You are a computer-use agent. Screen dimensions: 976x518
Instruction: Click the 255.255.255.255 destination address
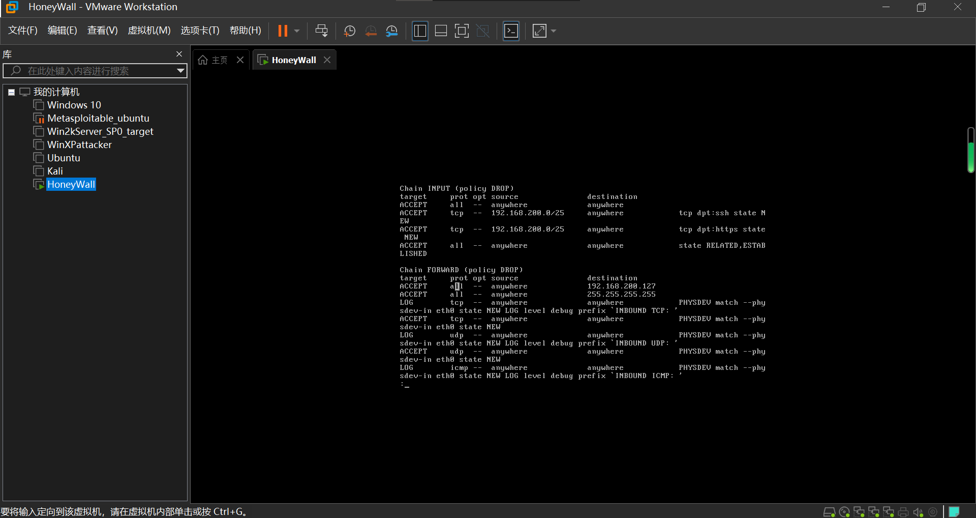[621, 295]
